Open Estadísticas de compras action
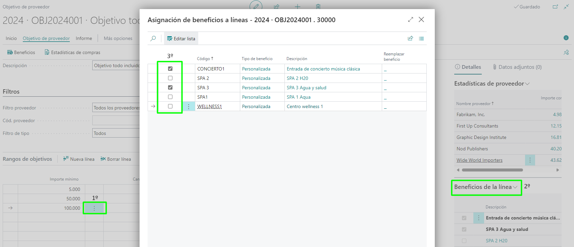The image size is (574, 247). click(72, 52)
